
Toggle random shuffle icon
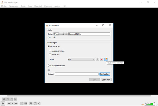[39, 103]
